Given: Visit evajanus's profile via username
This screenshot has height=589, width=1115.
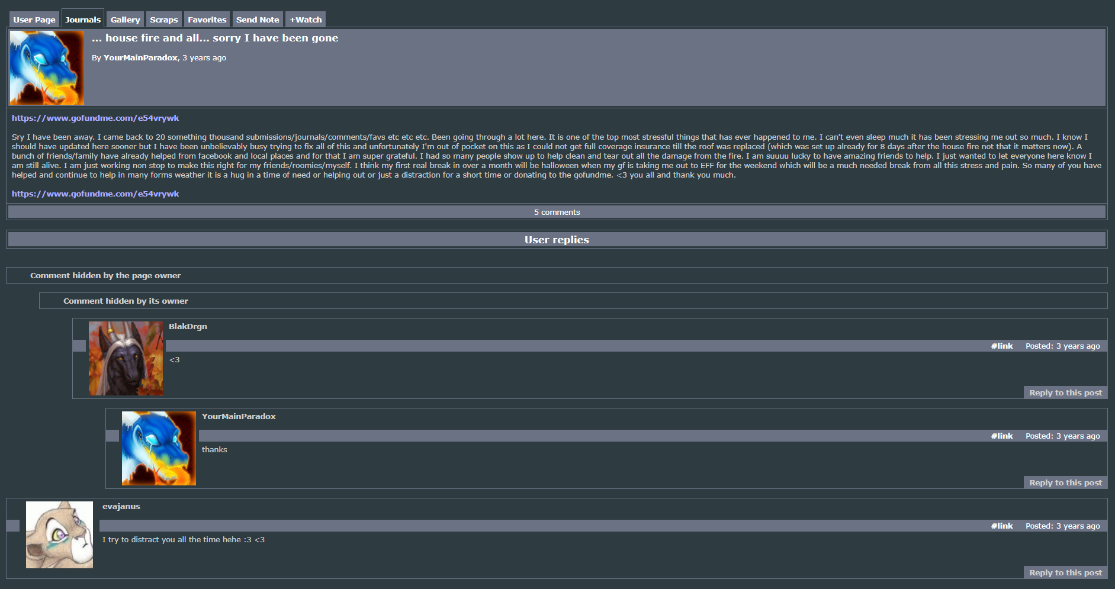Looking at the screenshot, I should coord(121,506).
